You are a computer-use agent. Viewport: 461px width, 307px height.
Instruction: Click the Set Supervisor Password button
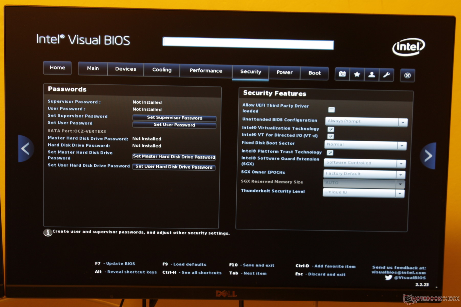point(174,118)
